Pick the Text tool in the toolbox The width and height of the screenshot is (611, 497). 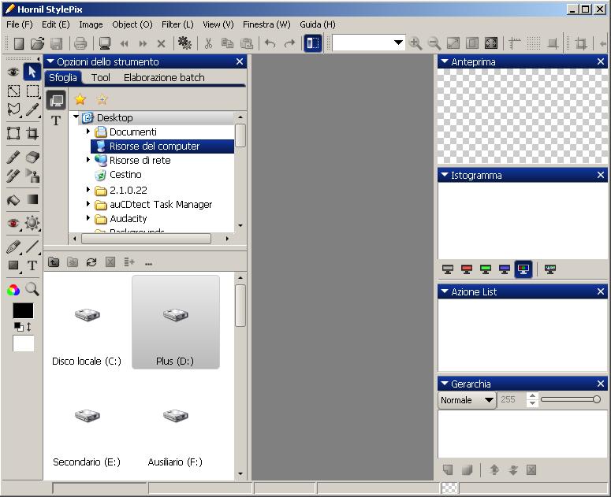32,266
